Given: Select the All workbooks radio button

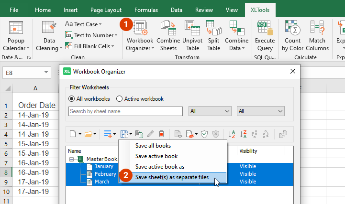Looking at the screenshot, I should pos(71,99).
